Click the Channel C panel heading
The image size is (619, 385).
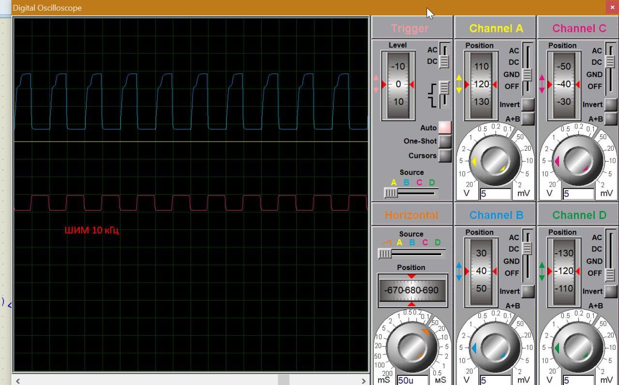pos(579,29)
